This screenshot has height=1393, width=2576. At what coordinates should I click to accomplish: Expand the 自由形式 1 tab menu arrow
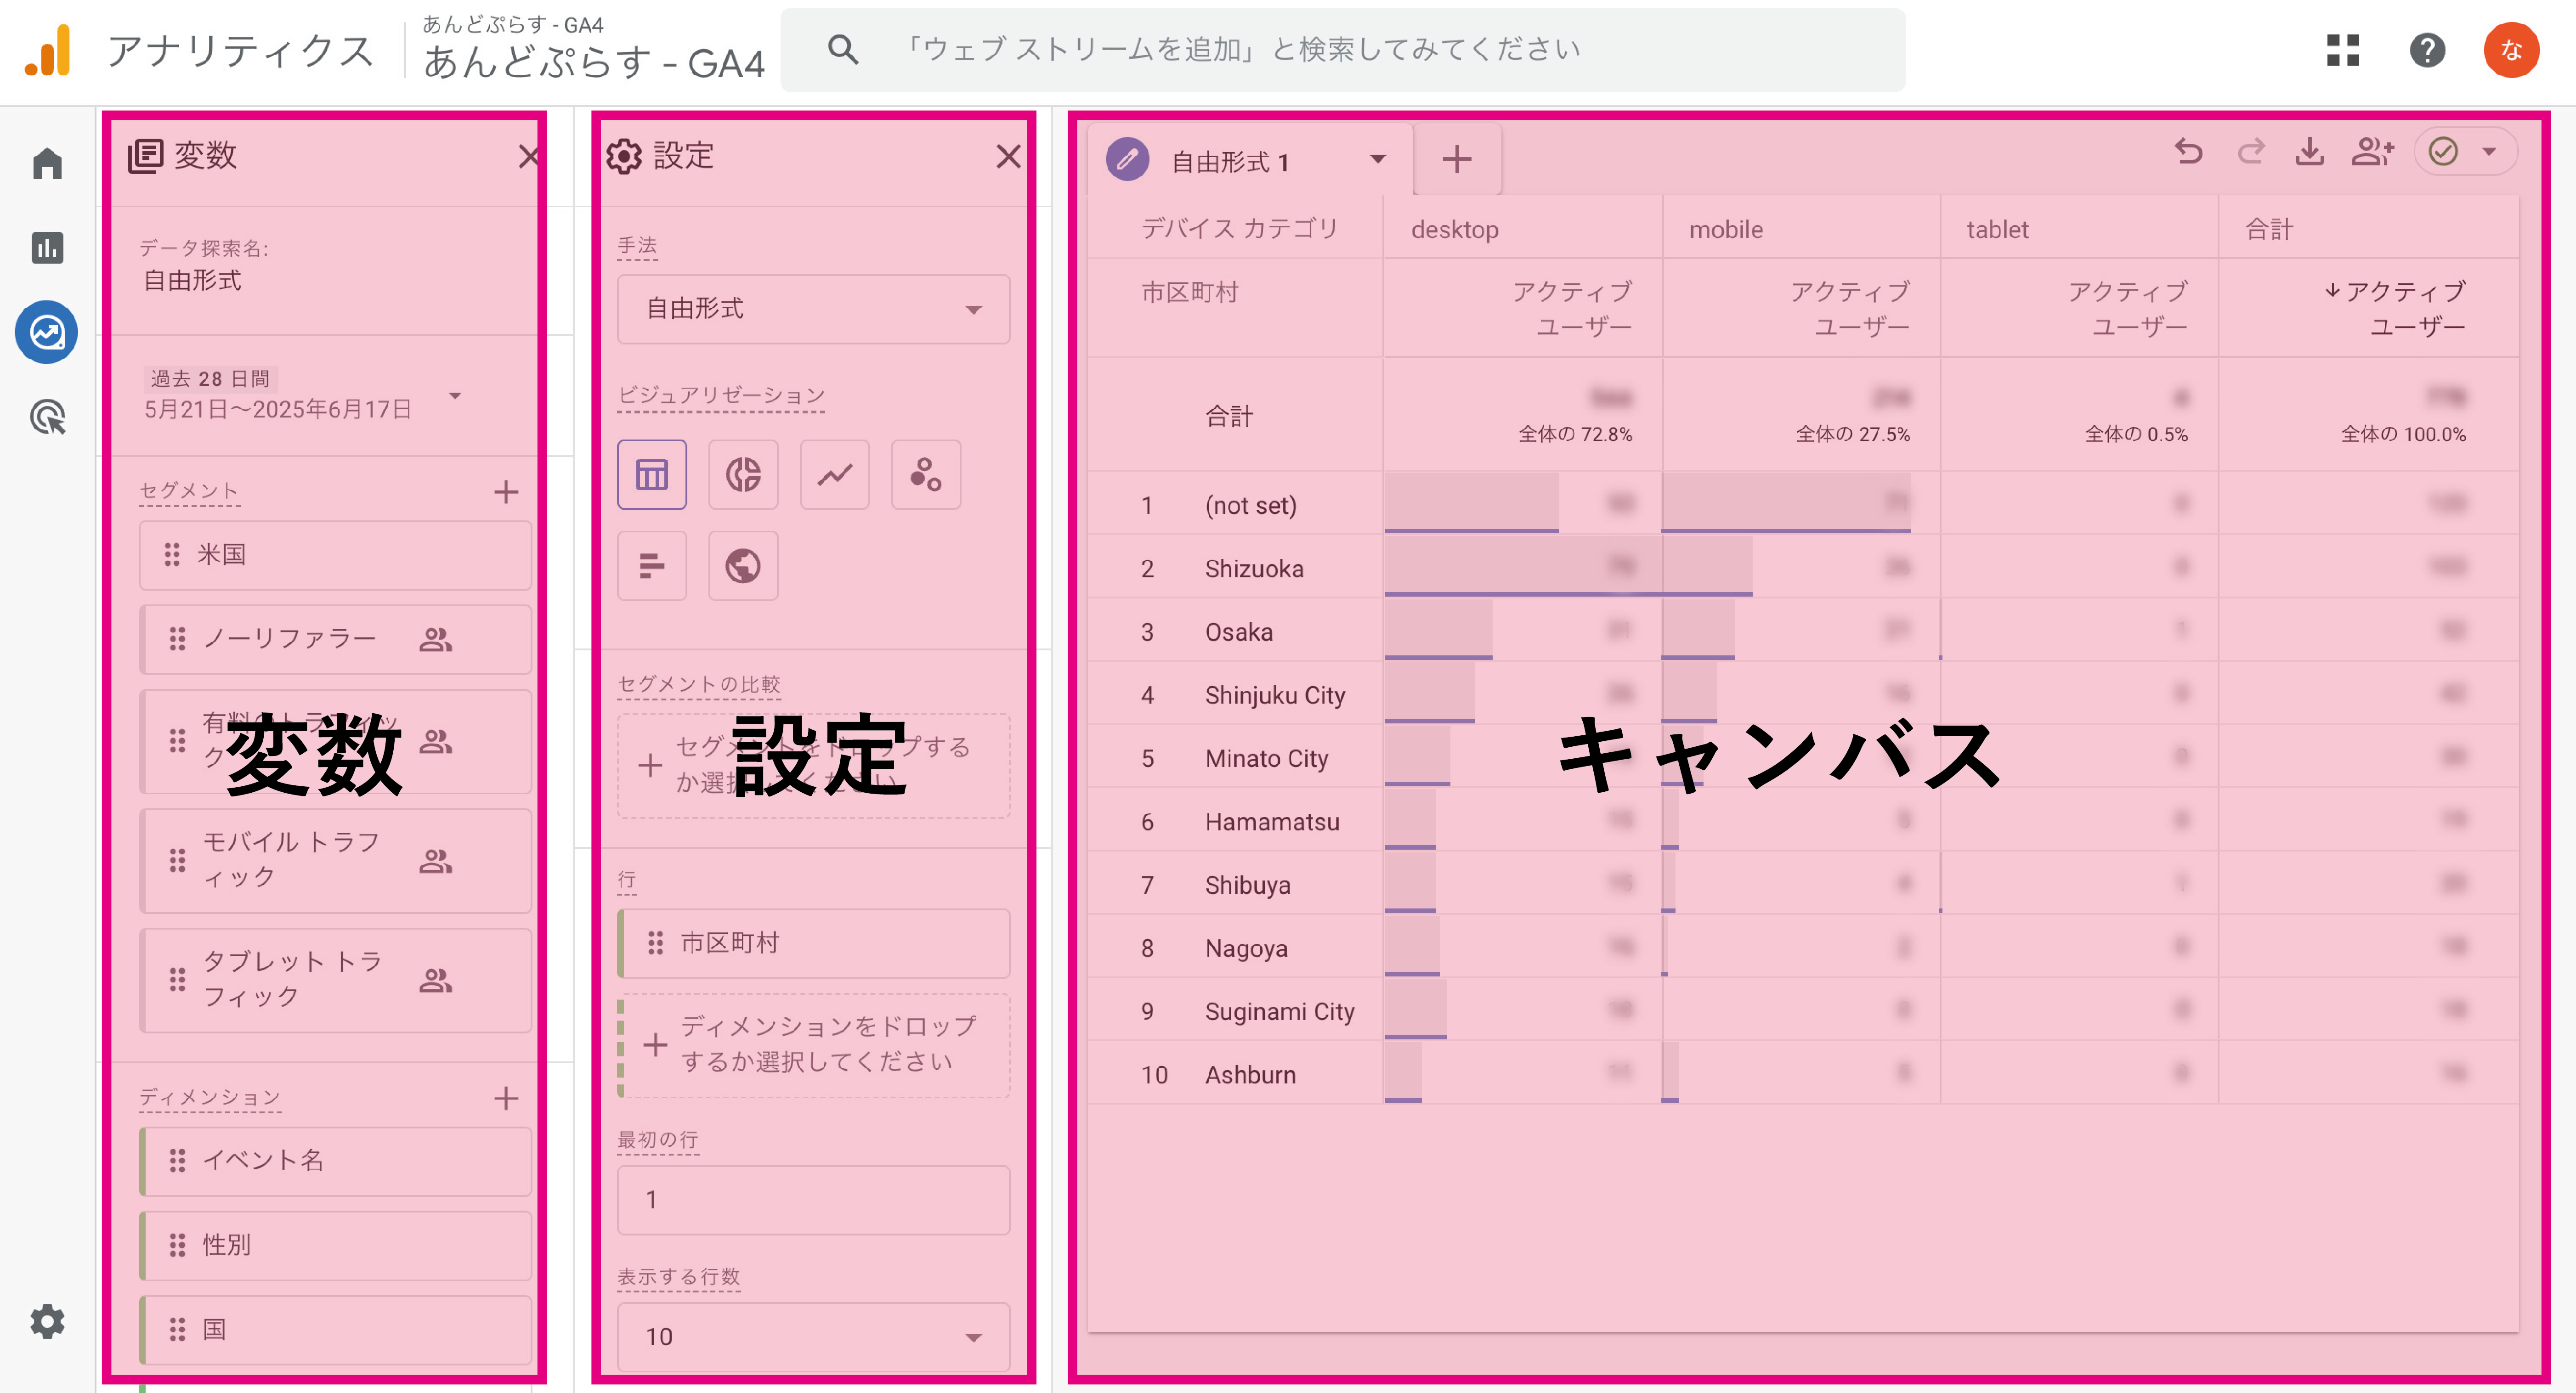[1377, 159]
